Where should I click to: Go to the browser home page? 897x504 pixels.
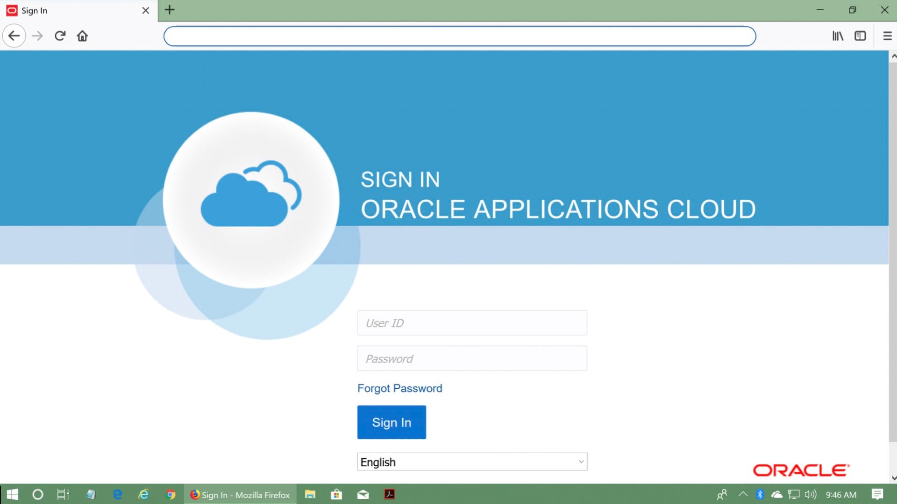coord(82,35)
